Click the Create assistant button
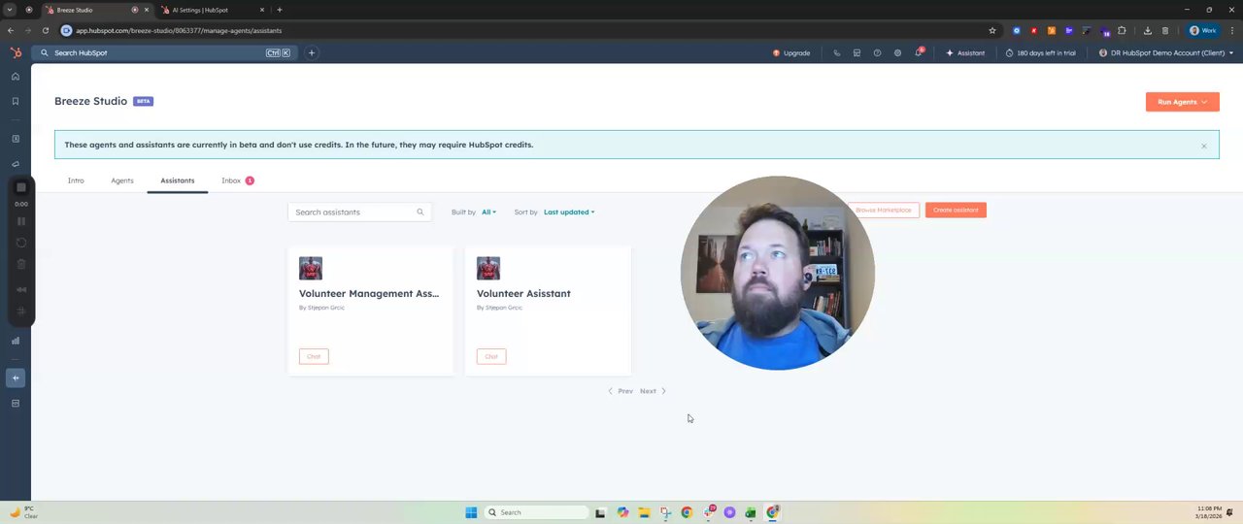The width and height of the screenshot is (1243, 524). coord(956,210)
